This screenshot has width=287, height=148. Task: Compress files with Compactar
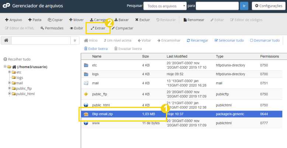click(122, 28)
